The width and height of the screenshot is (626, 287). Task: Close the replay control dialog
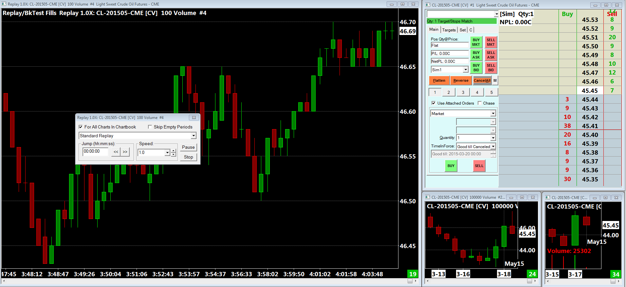click(x=194, y=118)
